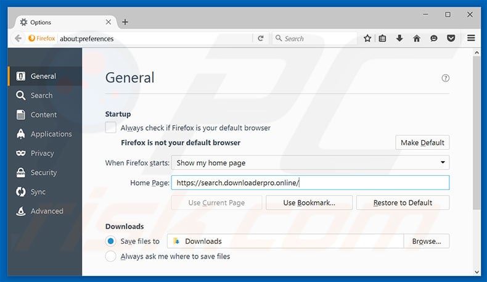Click the help question mark icon
This screenshot has width=487, height=282.
point(445,78)
